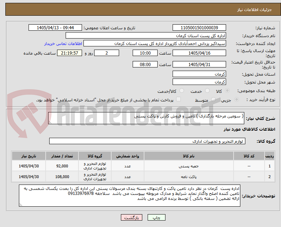Click the resize handle of توضیحات خریدار textarea
The height and width of the screenshot is (227, 281).
(x=21, y=205)
